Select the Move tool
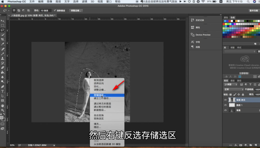 (x=3, y=21)
